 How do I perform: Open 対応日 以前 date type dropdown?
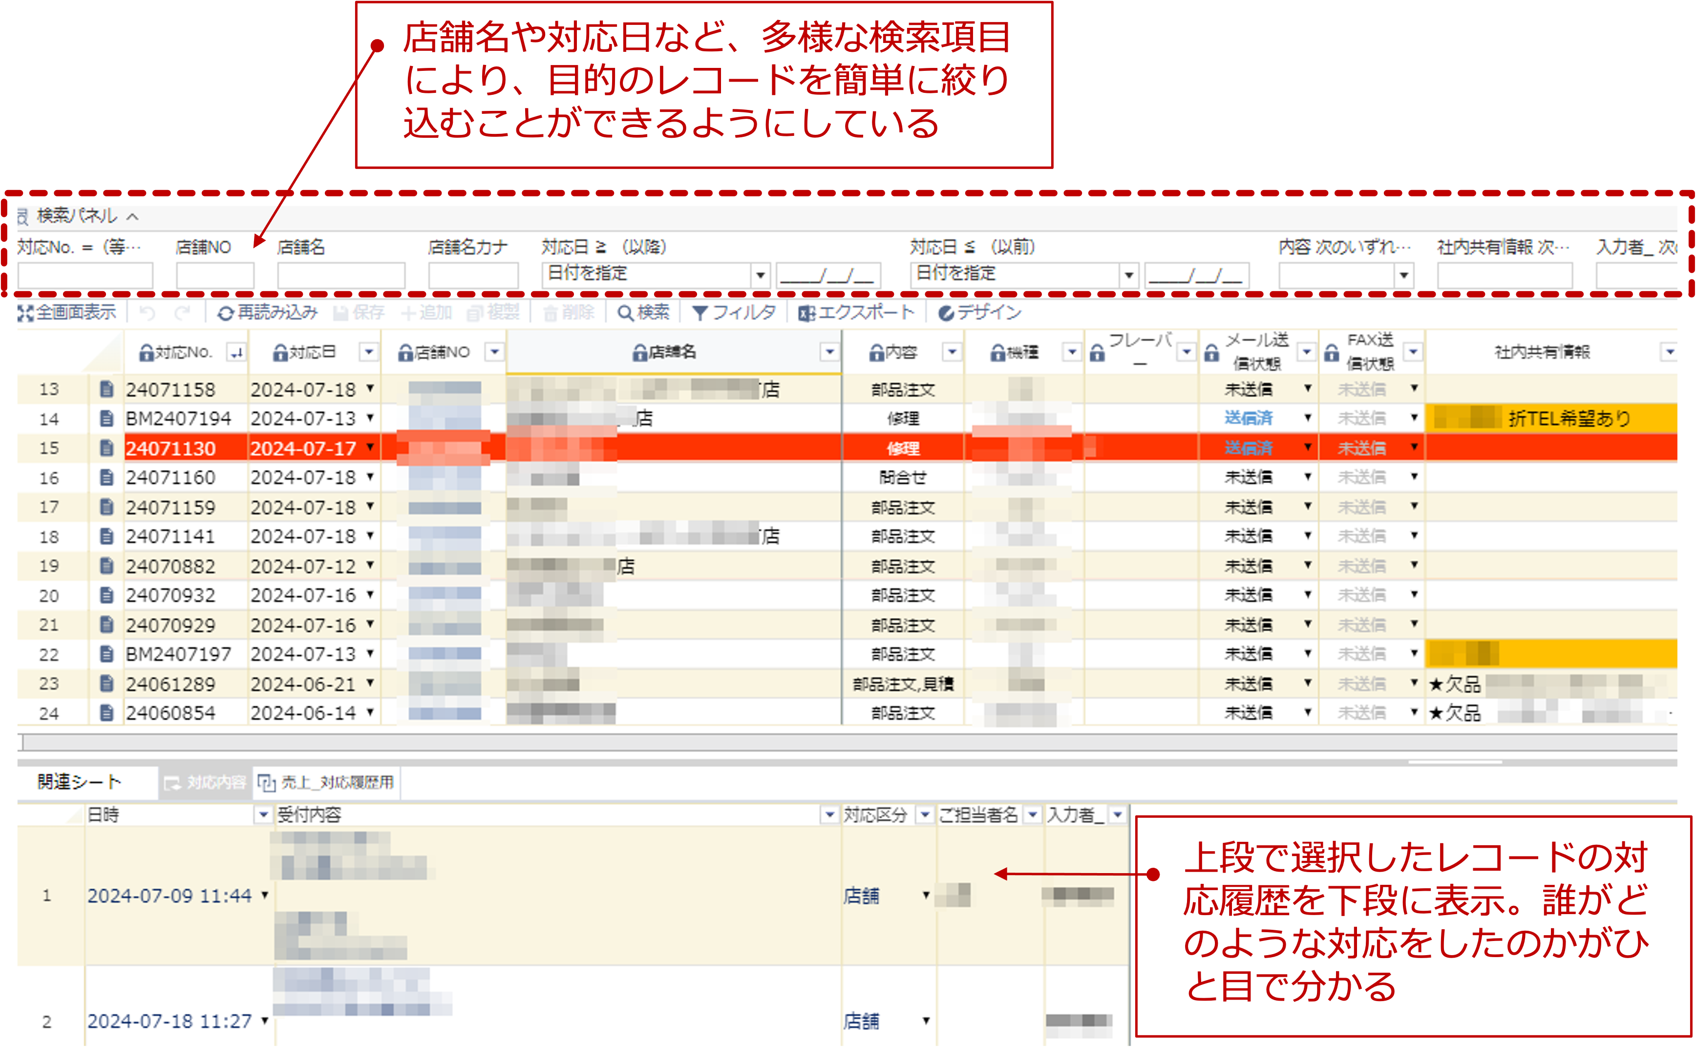coord(1129,276)
